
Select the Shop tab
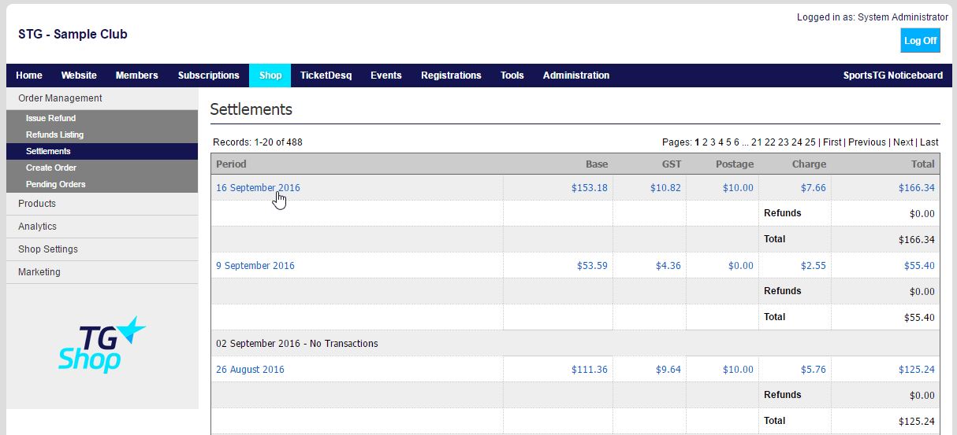coord(270,76)
